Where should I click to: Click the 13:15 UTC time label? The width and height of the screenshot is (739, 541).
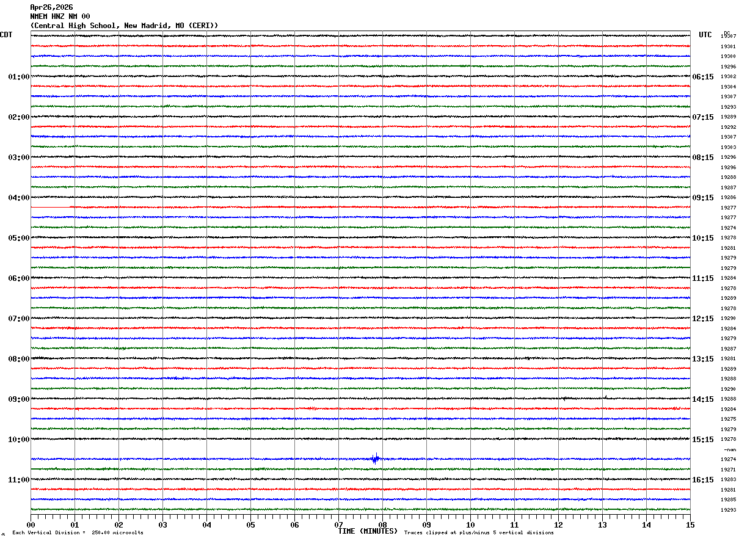pyautogui.click(x=703, y=359)
